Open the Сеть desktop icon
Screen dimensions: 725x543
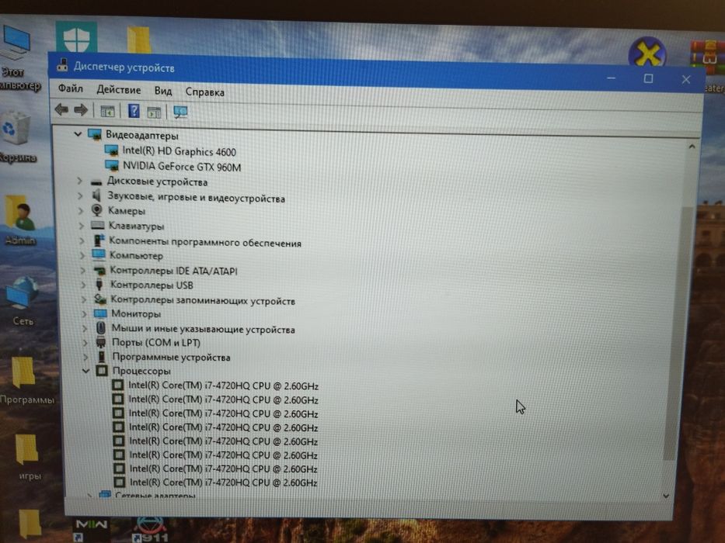[21, 300]
